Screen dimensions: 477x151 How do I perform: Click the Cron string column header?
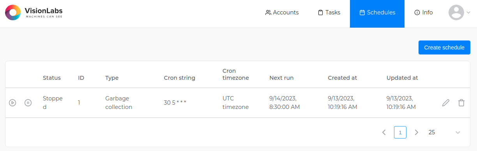(x=179, y=78)
